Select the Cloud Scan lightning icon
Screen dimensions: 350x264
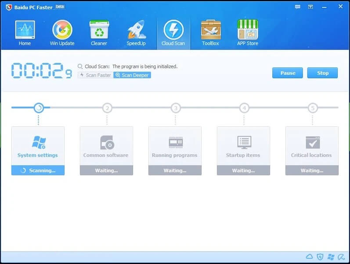pyautogui.click(x=173, y=29)
